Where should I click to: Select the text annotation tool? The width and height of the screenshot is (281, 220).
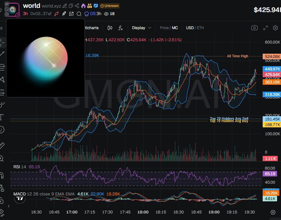pyautogui.click(x=1, y=117)
